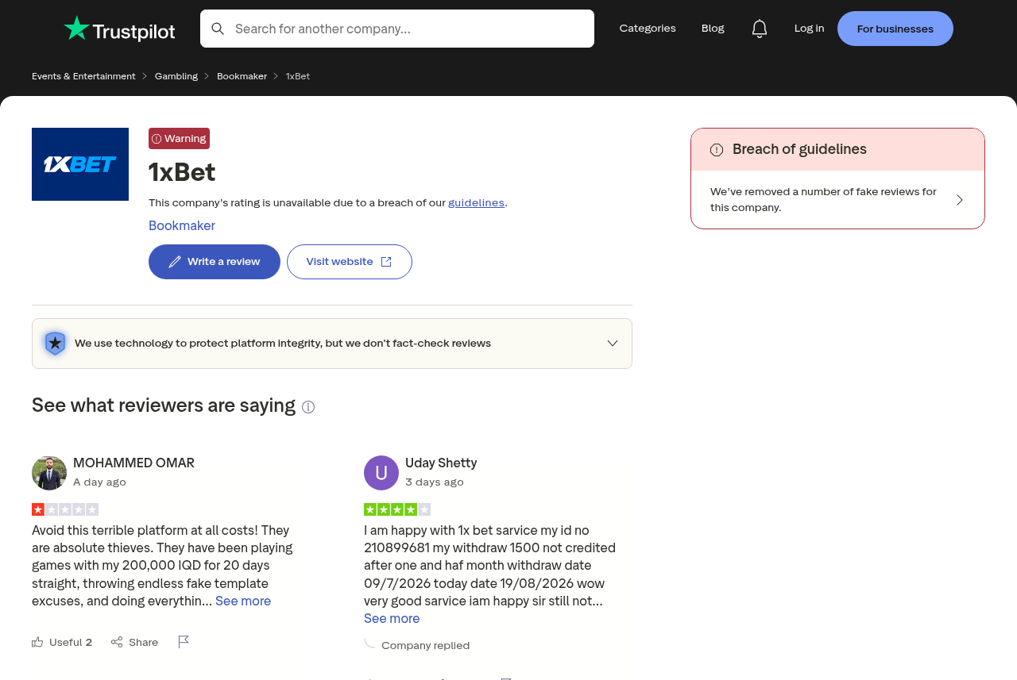
Task: Open Uday Shetty's avatar
Action: point(381,473)
